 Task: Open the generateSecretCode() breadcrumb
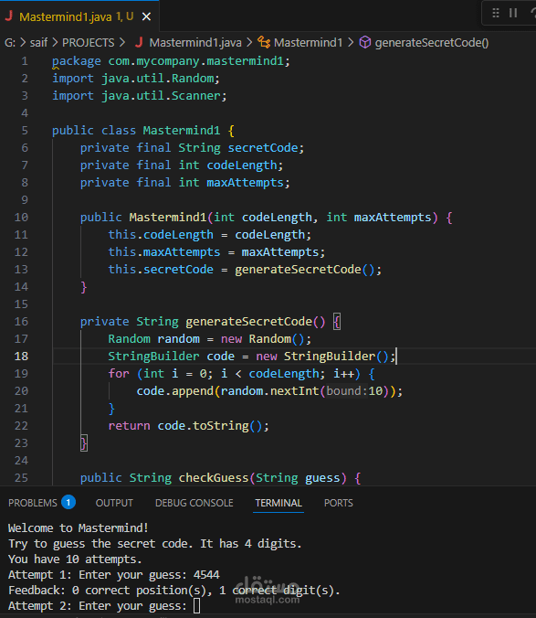click(x=432, y=43)
